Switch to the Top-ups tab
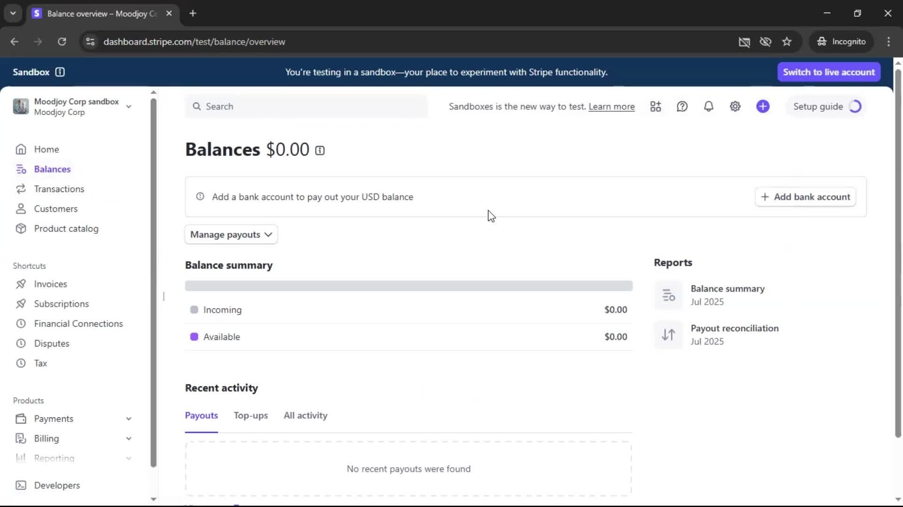The width and height of the screenshot is (903, 507). click(251, 415)
